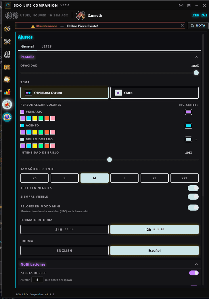This screenshot has height=299, width=209.
Task: Toggle Texto en Negrita switch
Action: pyautogui.click(x=193, y=188)
